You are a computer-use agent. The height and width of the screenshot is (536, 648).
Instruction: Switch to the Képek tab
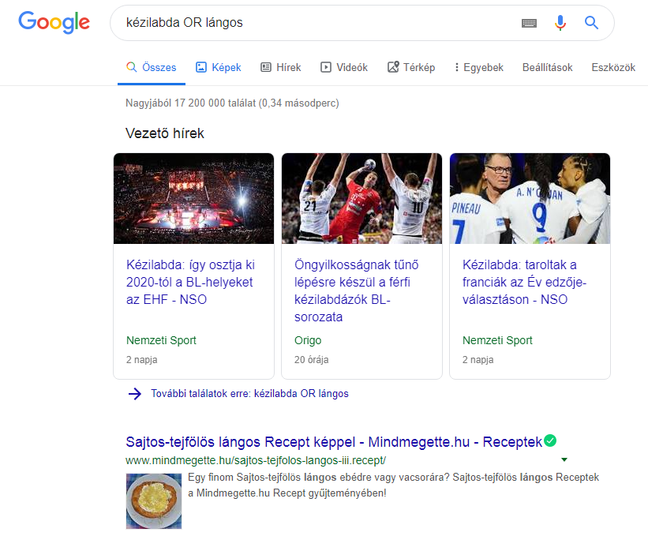click(x=218, y=67)
